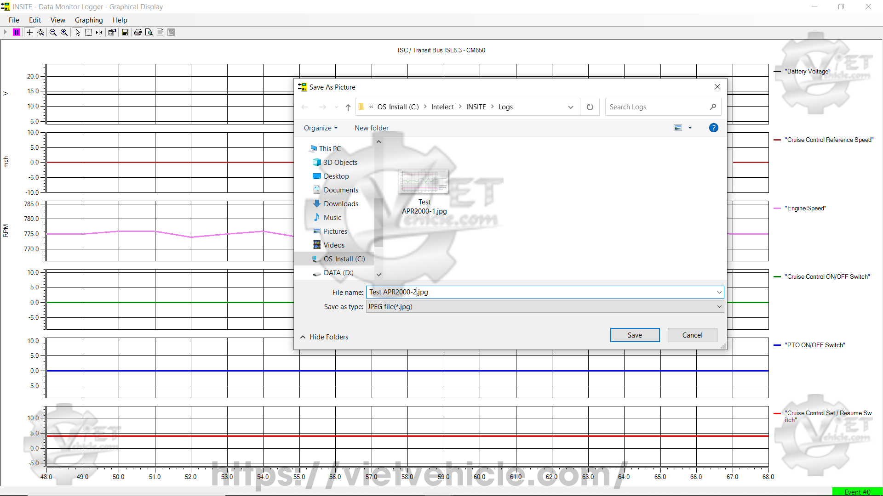Open the Save as type dropdown
The height and width of the screenshot is (496, 883).
coord(719,307)
